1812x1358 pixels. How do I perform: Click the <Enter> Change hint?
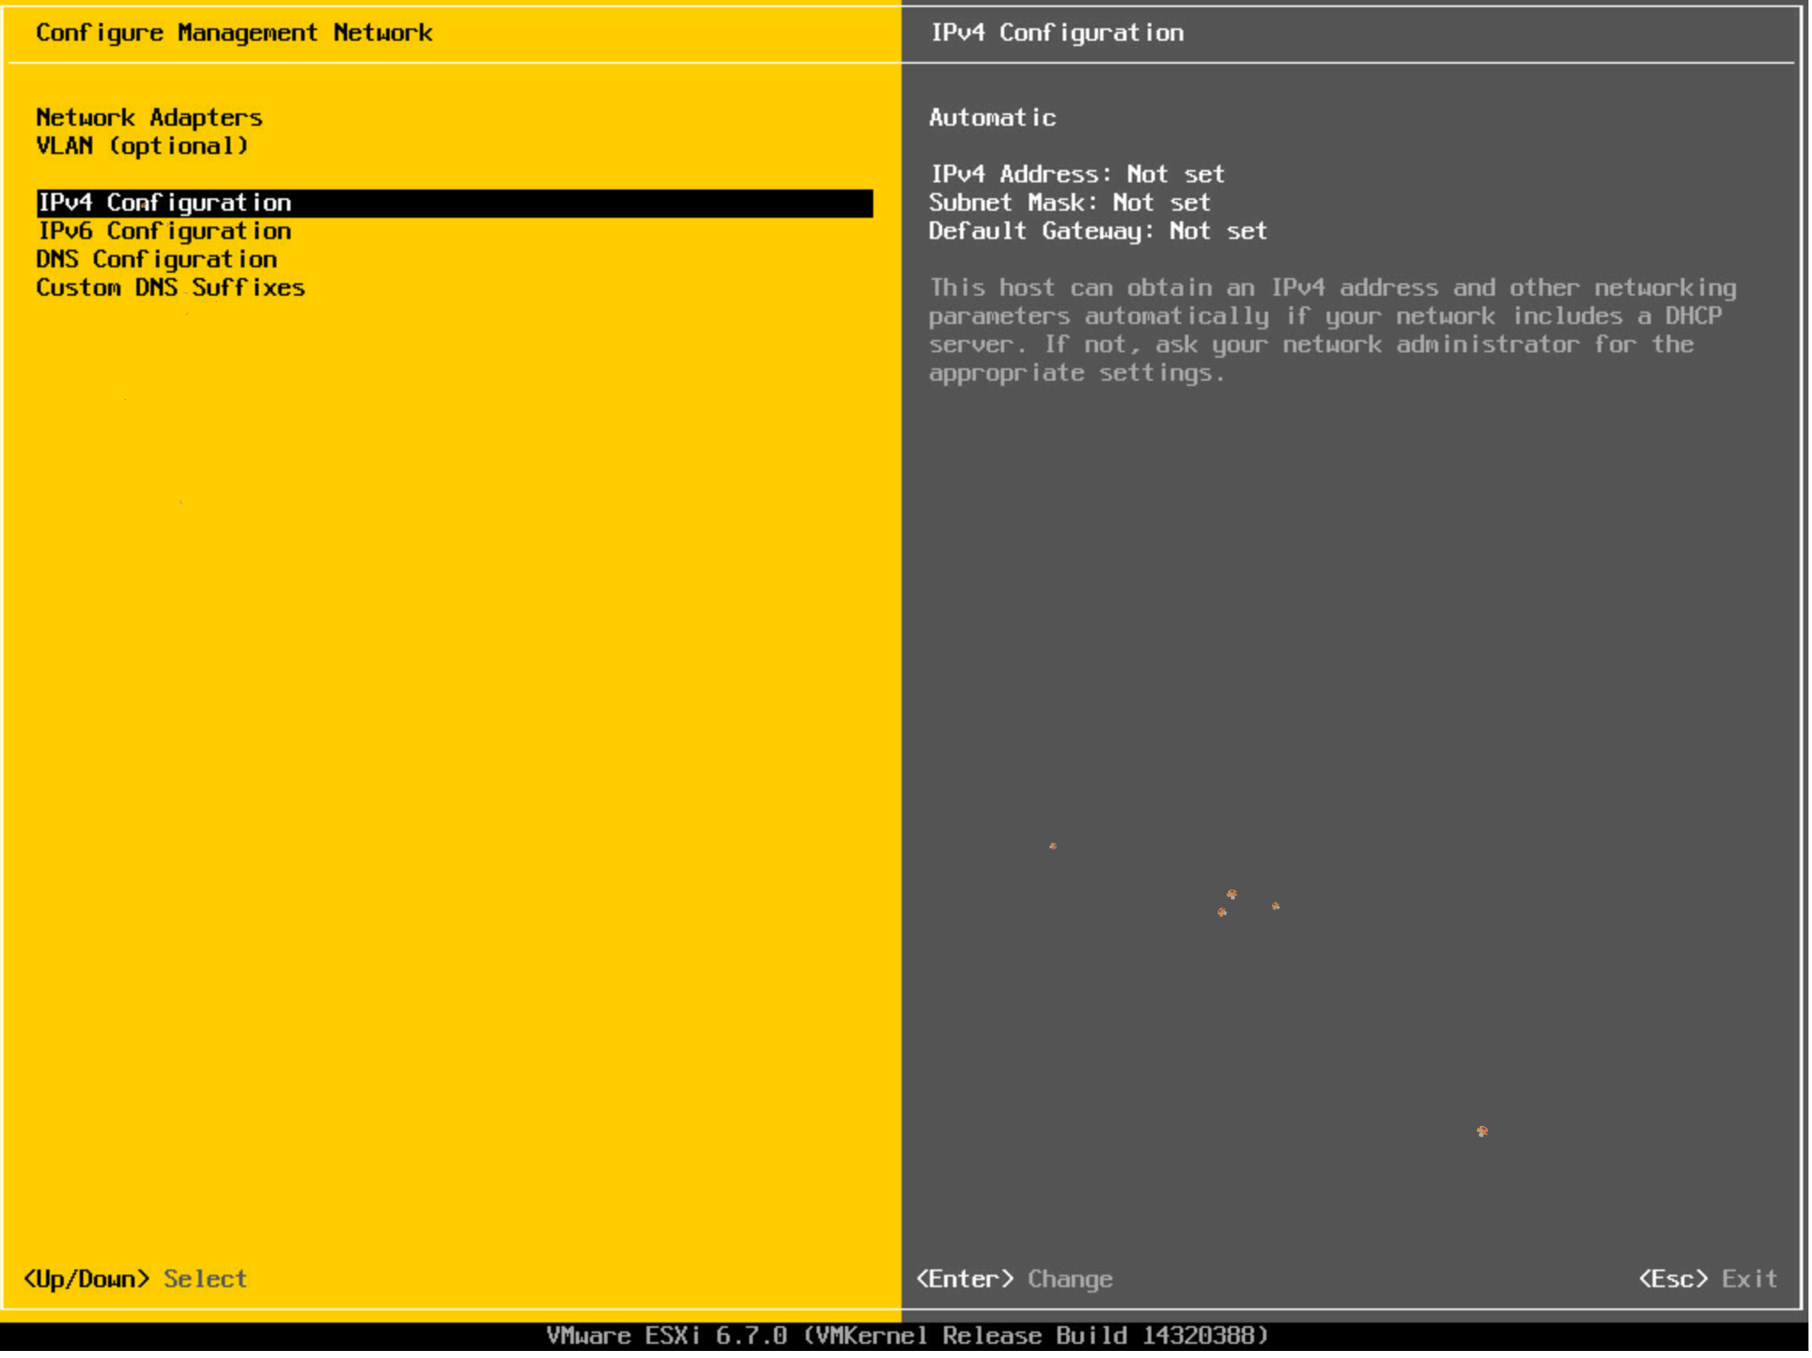[1013, 1279]
